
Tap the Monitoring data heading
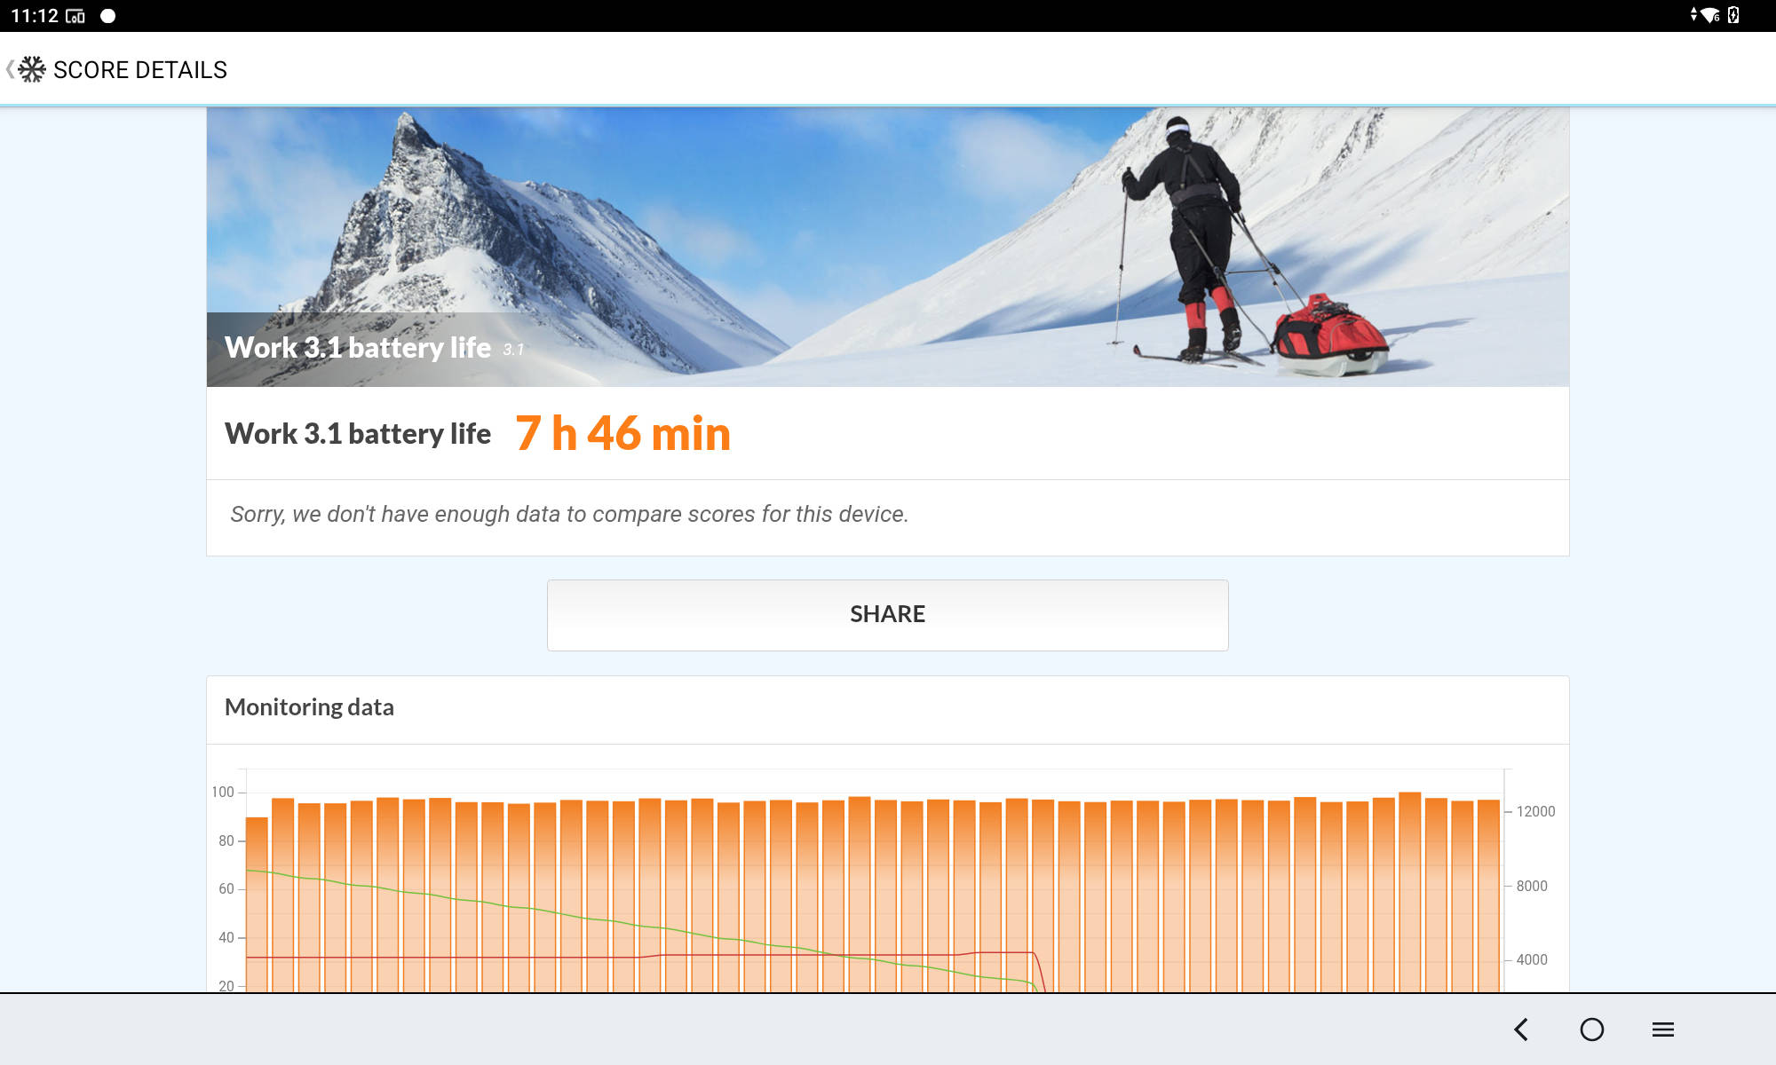tap(309, 707)
